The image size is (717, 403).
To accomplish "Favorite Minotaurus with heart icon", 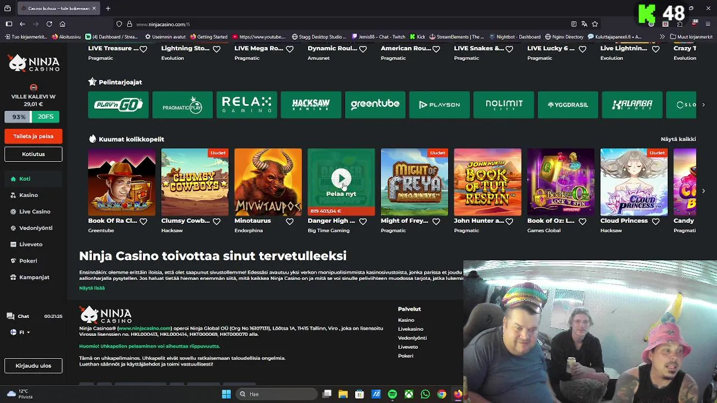I will coord(290,222).
